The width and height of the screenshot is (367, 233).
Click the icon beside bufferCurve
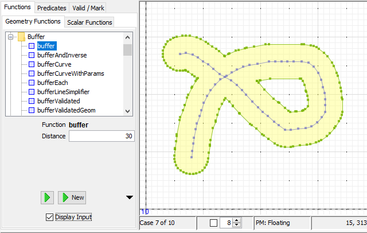pyautogui.click(x=32, y=64)
